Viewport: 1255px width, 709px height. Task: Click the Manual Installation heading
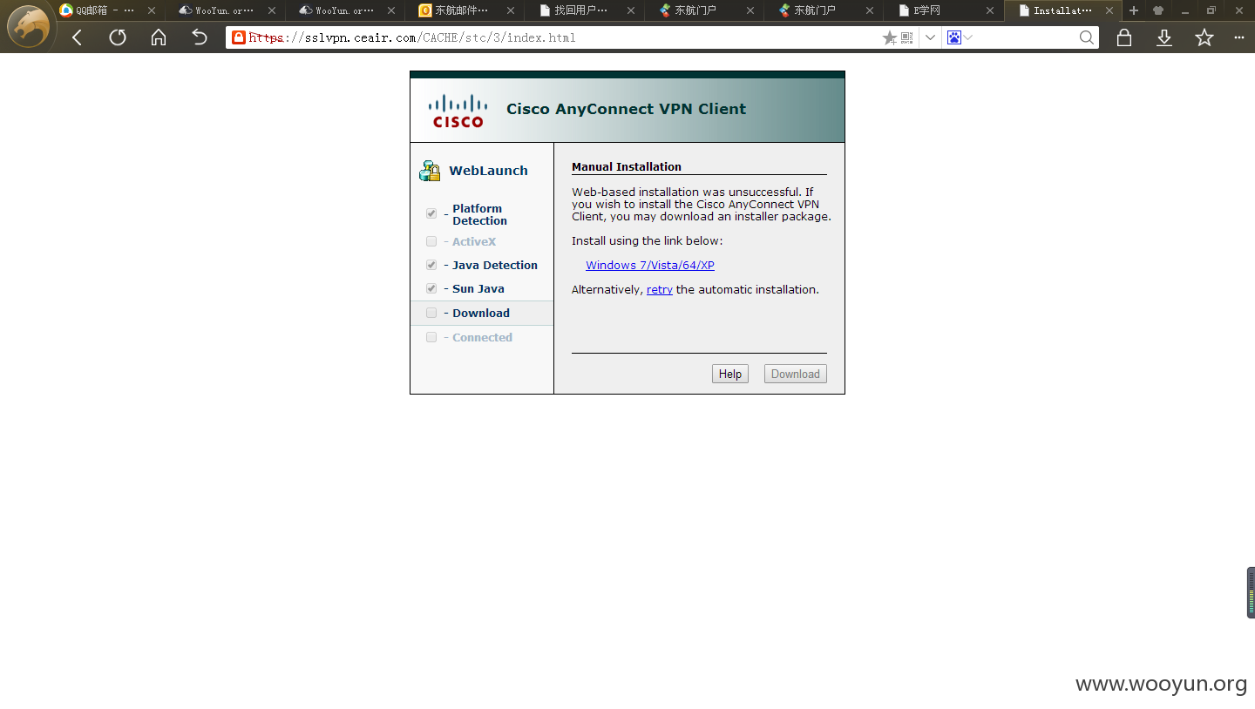point(627,166)
